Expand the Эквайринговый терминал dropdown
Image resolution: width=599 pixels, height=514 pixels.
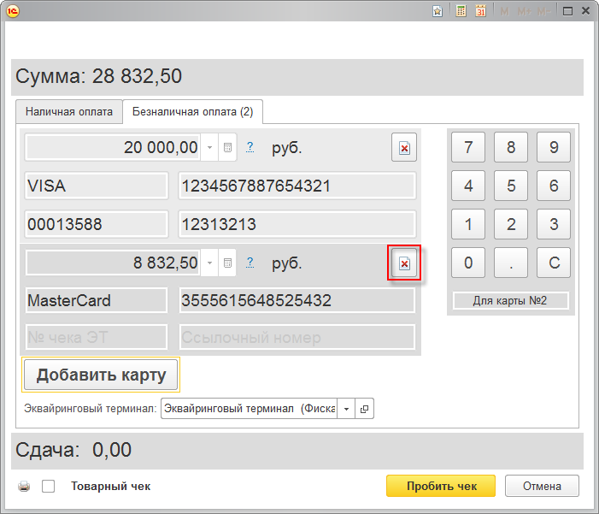click(x=346, y=409)
